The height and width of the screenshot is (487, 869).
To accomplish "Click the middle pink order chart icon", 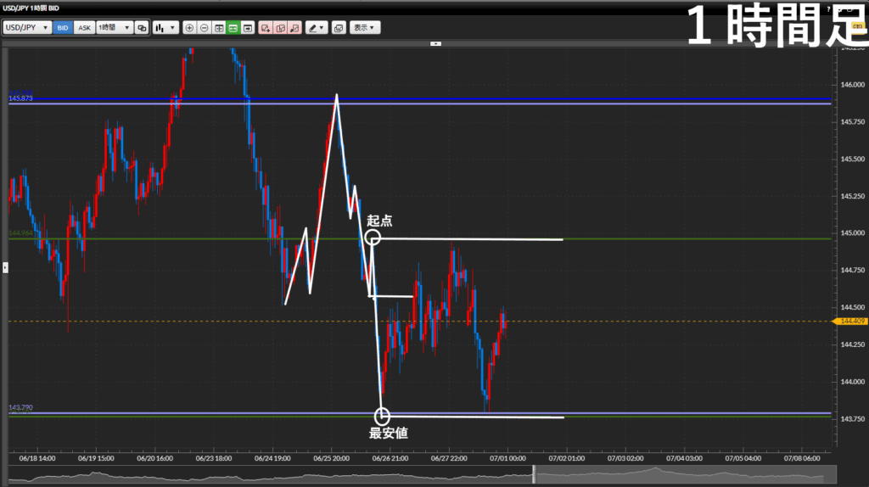I will pos(280,28).
